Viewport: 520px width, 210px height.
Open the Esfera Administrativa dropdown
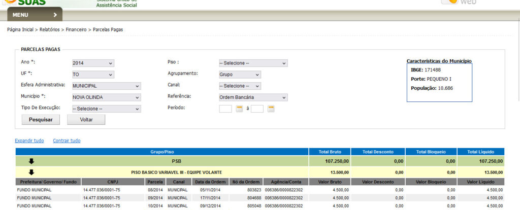(107, 86)
